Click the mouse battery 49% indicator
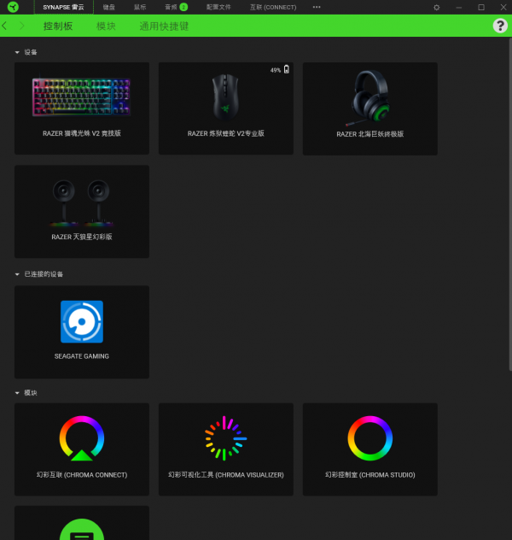512x540 pixels. pos(280,70)
